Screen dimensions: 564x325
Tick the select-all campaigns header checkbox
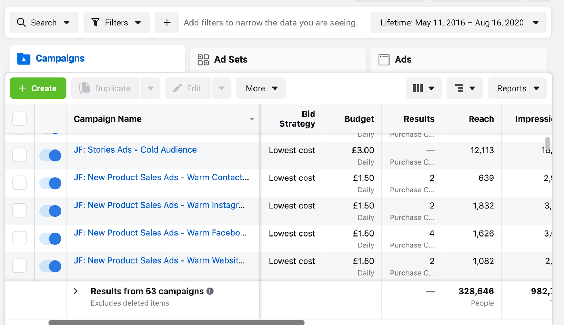pyautogui.click(x=20, y=119)
